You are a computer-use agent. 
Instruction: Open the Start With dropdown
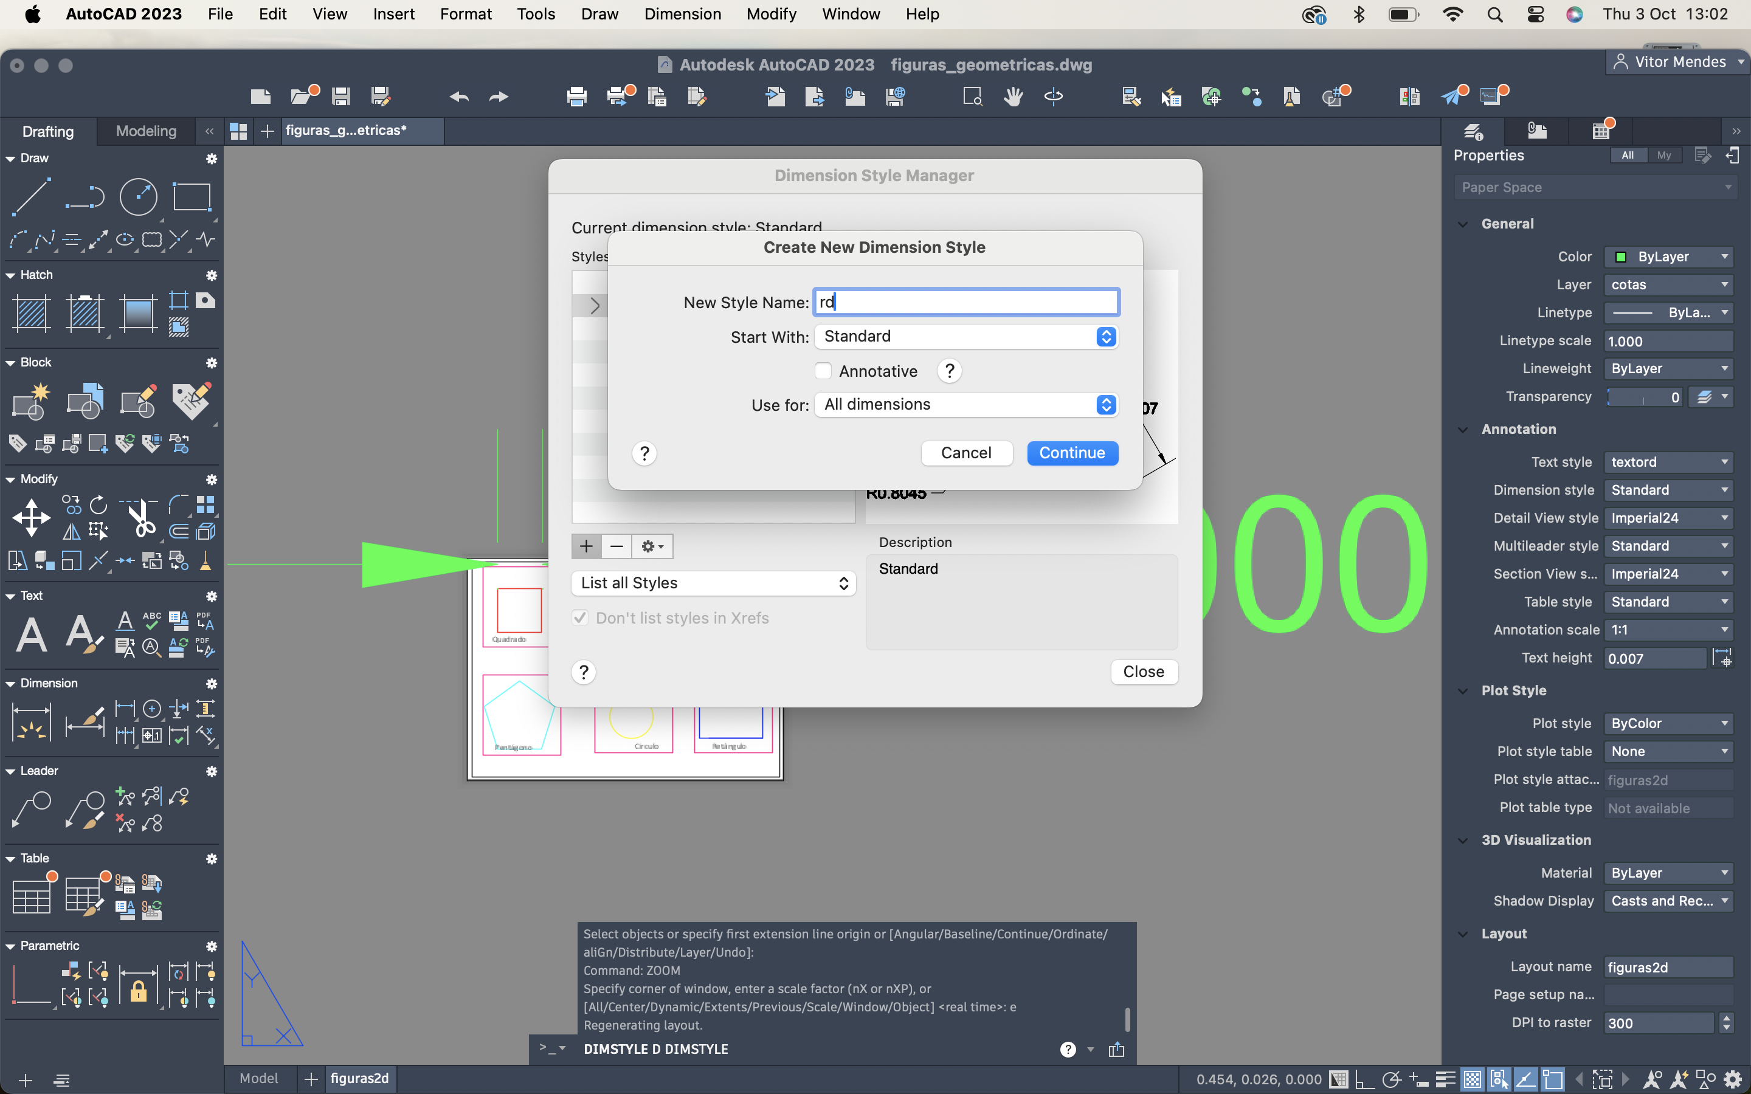pos(966,337)
